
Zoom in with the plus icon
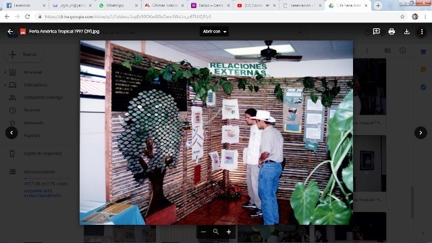tap(229, 232)
